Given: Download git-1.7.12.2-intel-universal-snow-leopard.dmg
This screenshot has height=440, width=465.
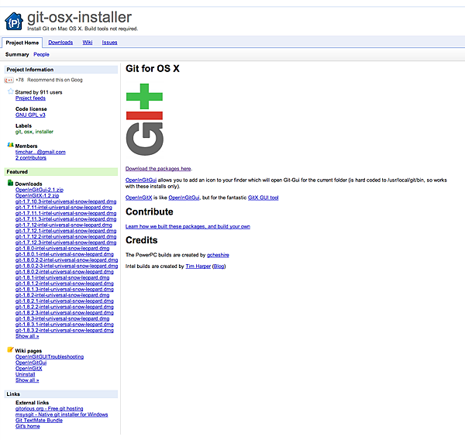Looking at the screenshot, I should click(x=66, y=237).
